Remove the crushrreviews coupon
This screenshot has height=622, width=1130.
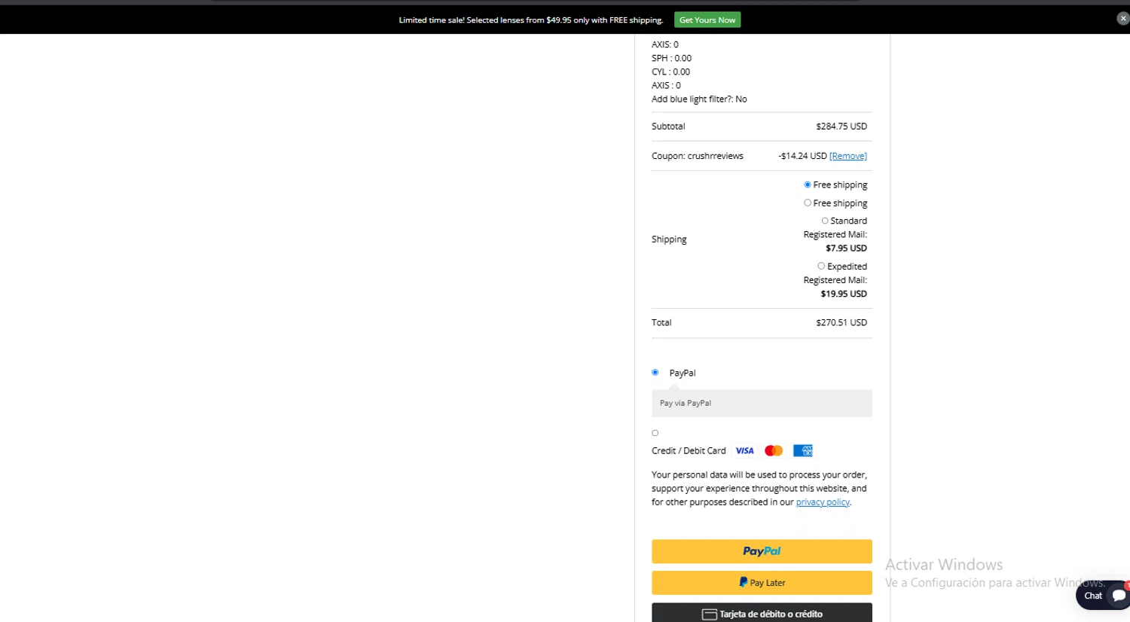pyautogui.click(x=848, y=156)
